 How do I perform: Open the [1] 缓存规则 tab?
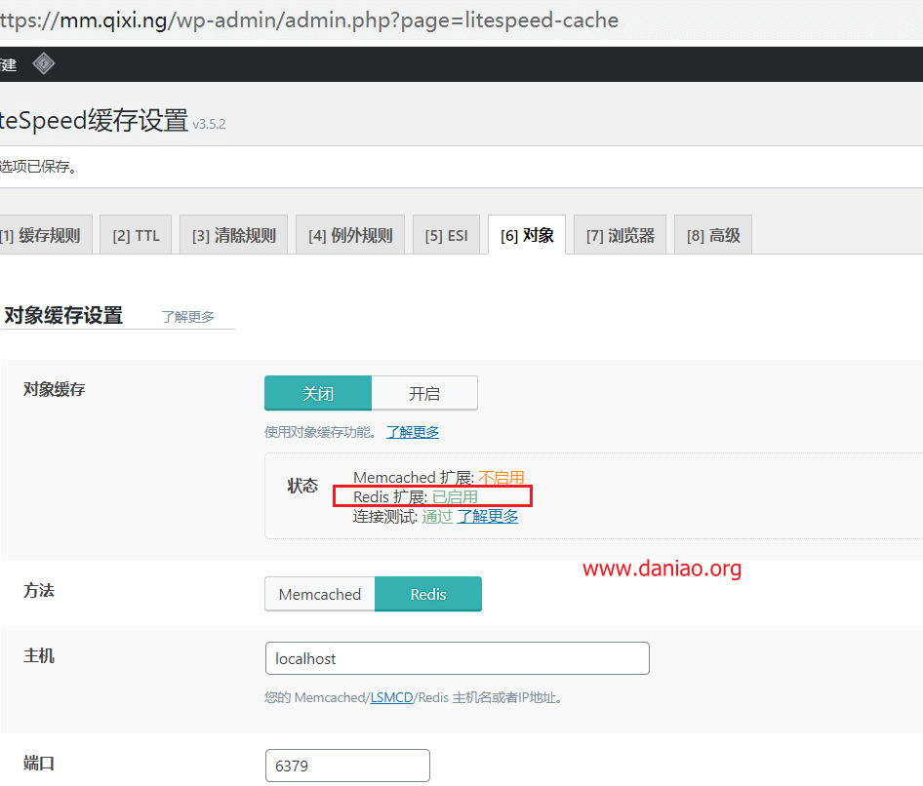coord(45,235)
